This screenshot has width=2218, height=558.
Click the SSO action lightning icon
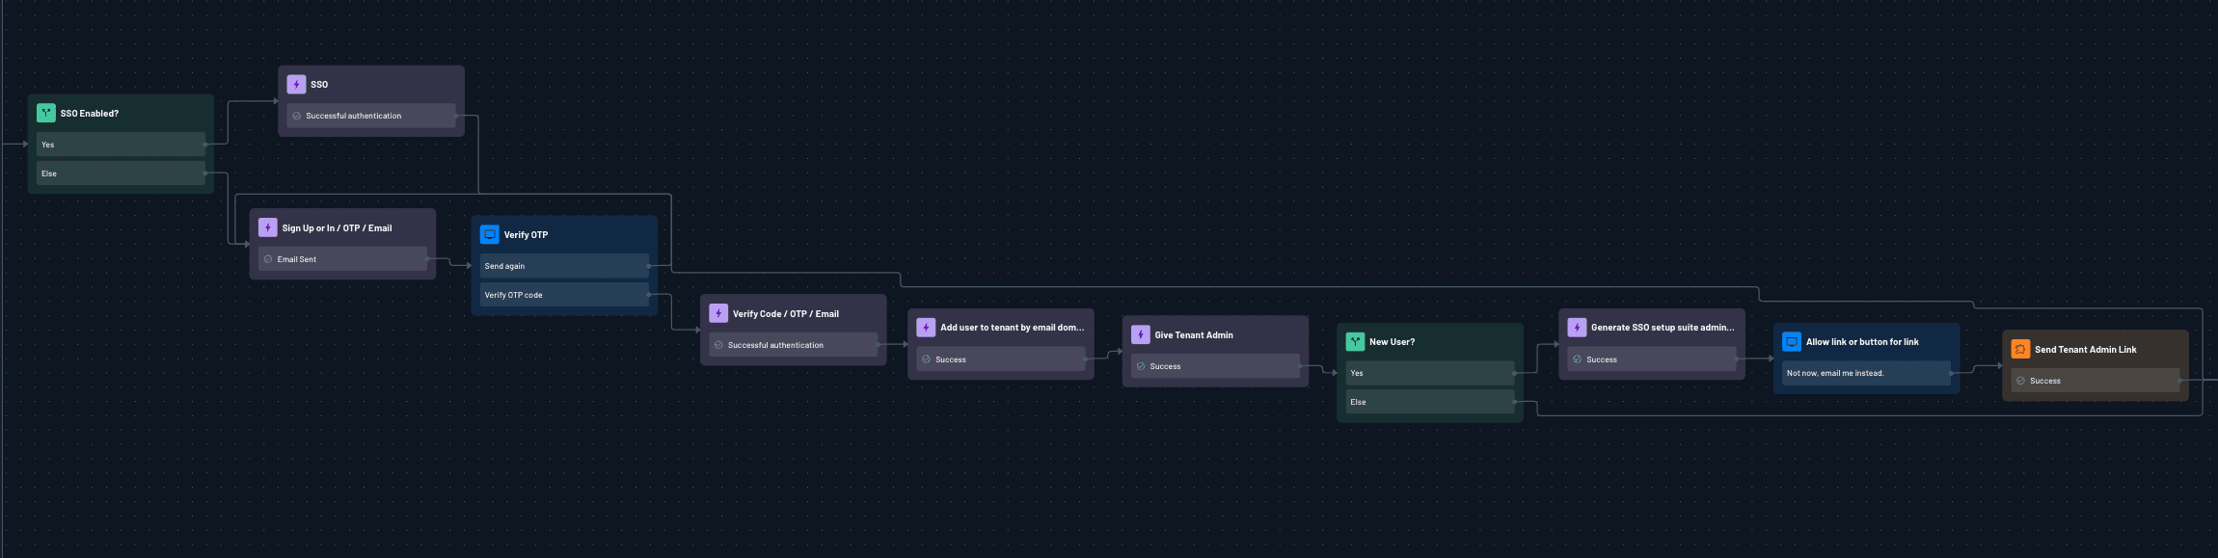(296, 84)
